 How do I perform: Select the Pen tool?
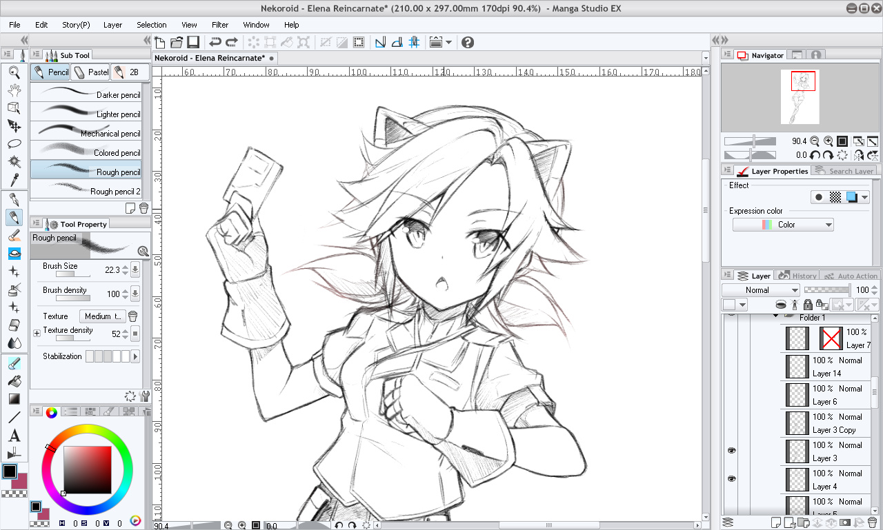[14, 199]
